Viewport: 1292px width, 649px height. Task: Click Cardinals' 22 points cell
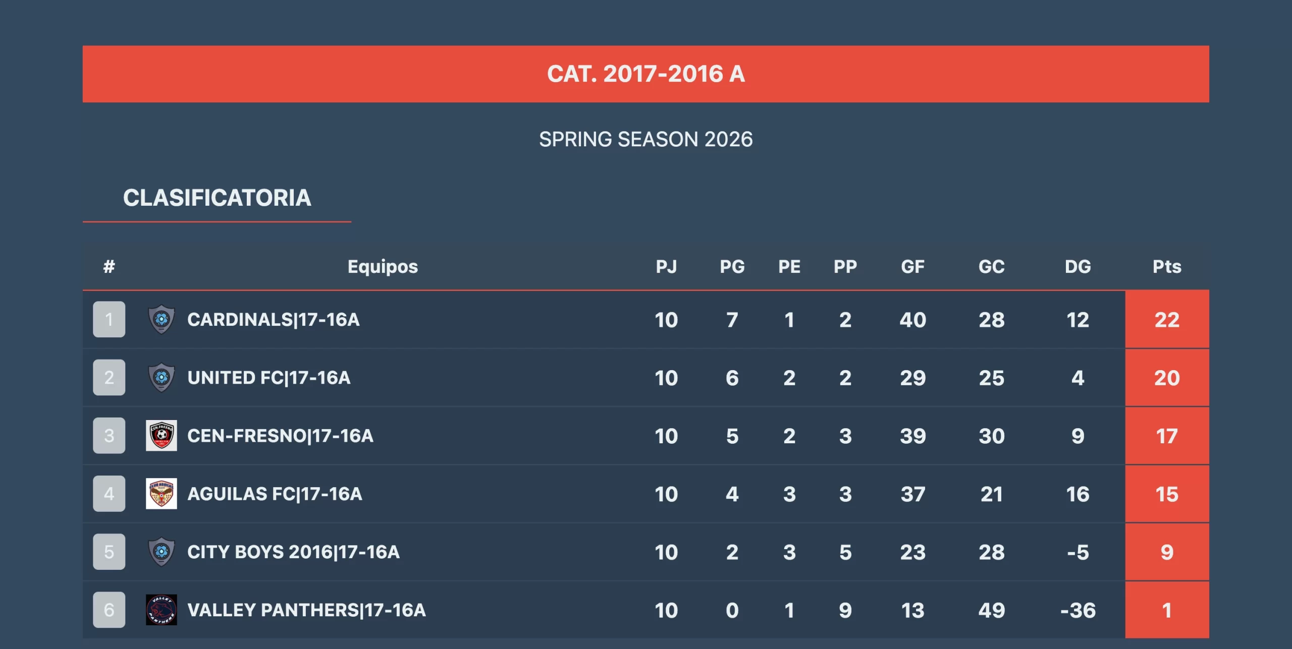[x=1166, y=320]
